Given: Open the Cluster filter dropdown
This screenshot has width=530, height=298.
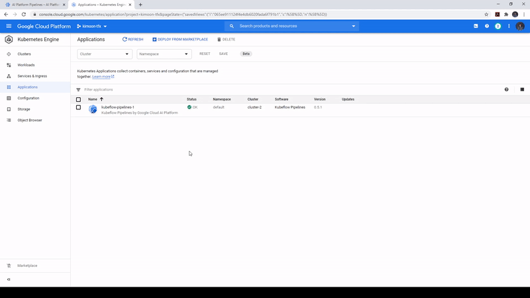Looking at the screenshot, I should (x=105, y=54).
